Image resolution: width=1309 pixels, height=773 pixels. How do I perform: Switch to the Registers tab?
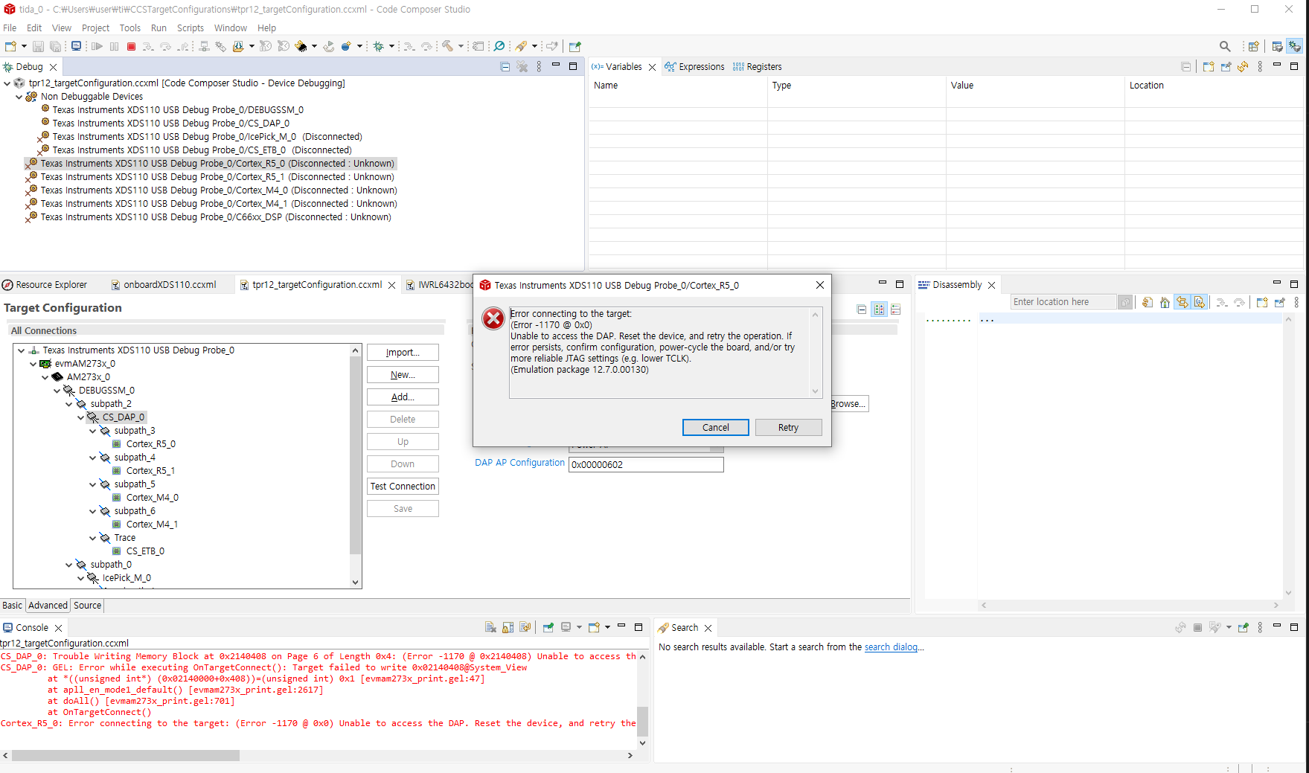coord(757,67)
